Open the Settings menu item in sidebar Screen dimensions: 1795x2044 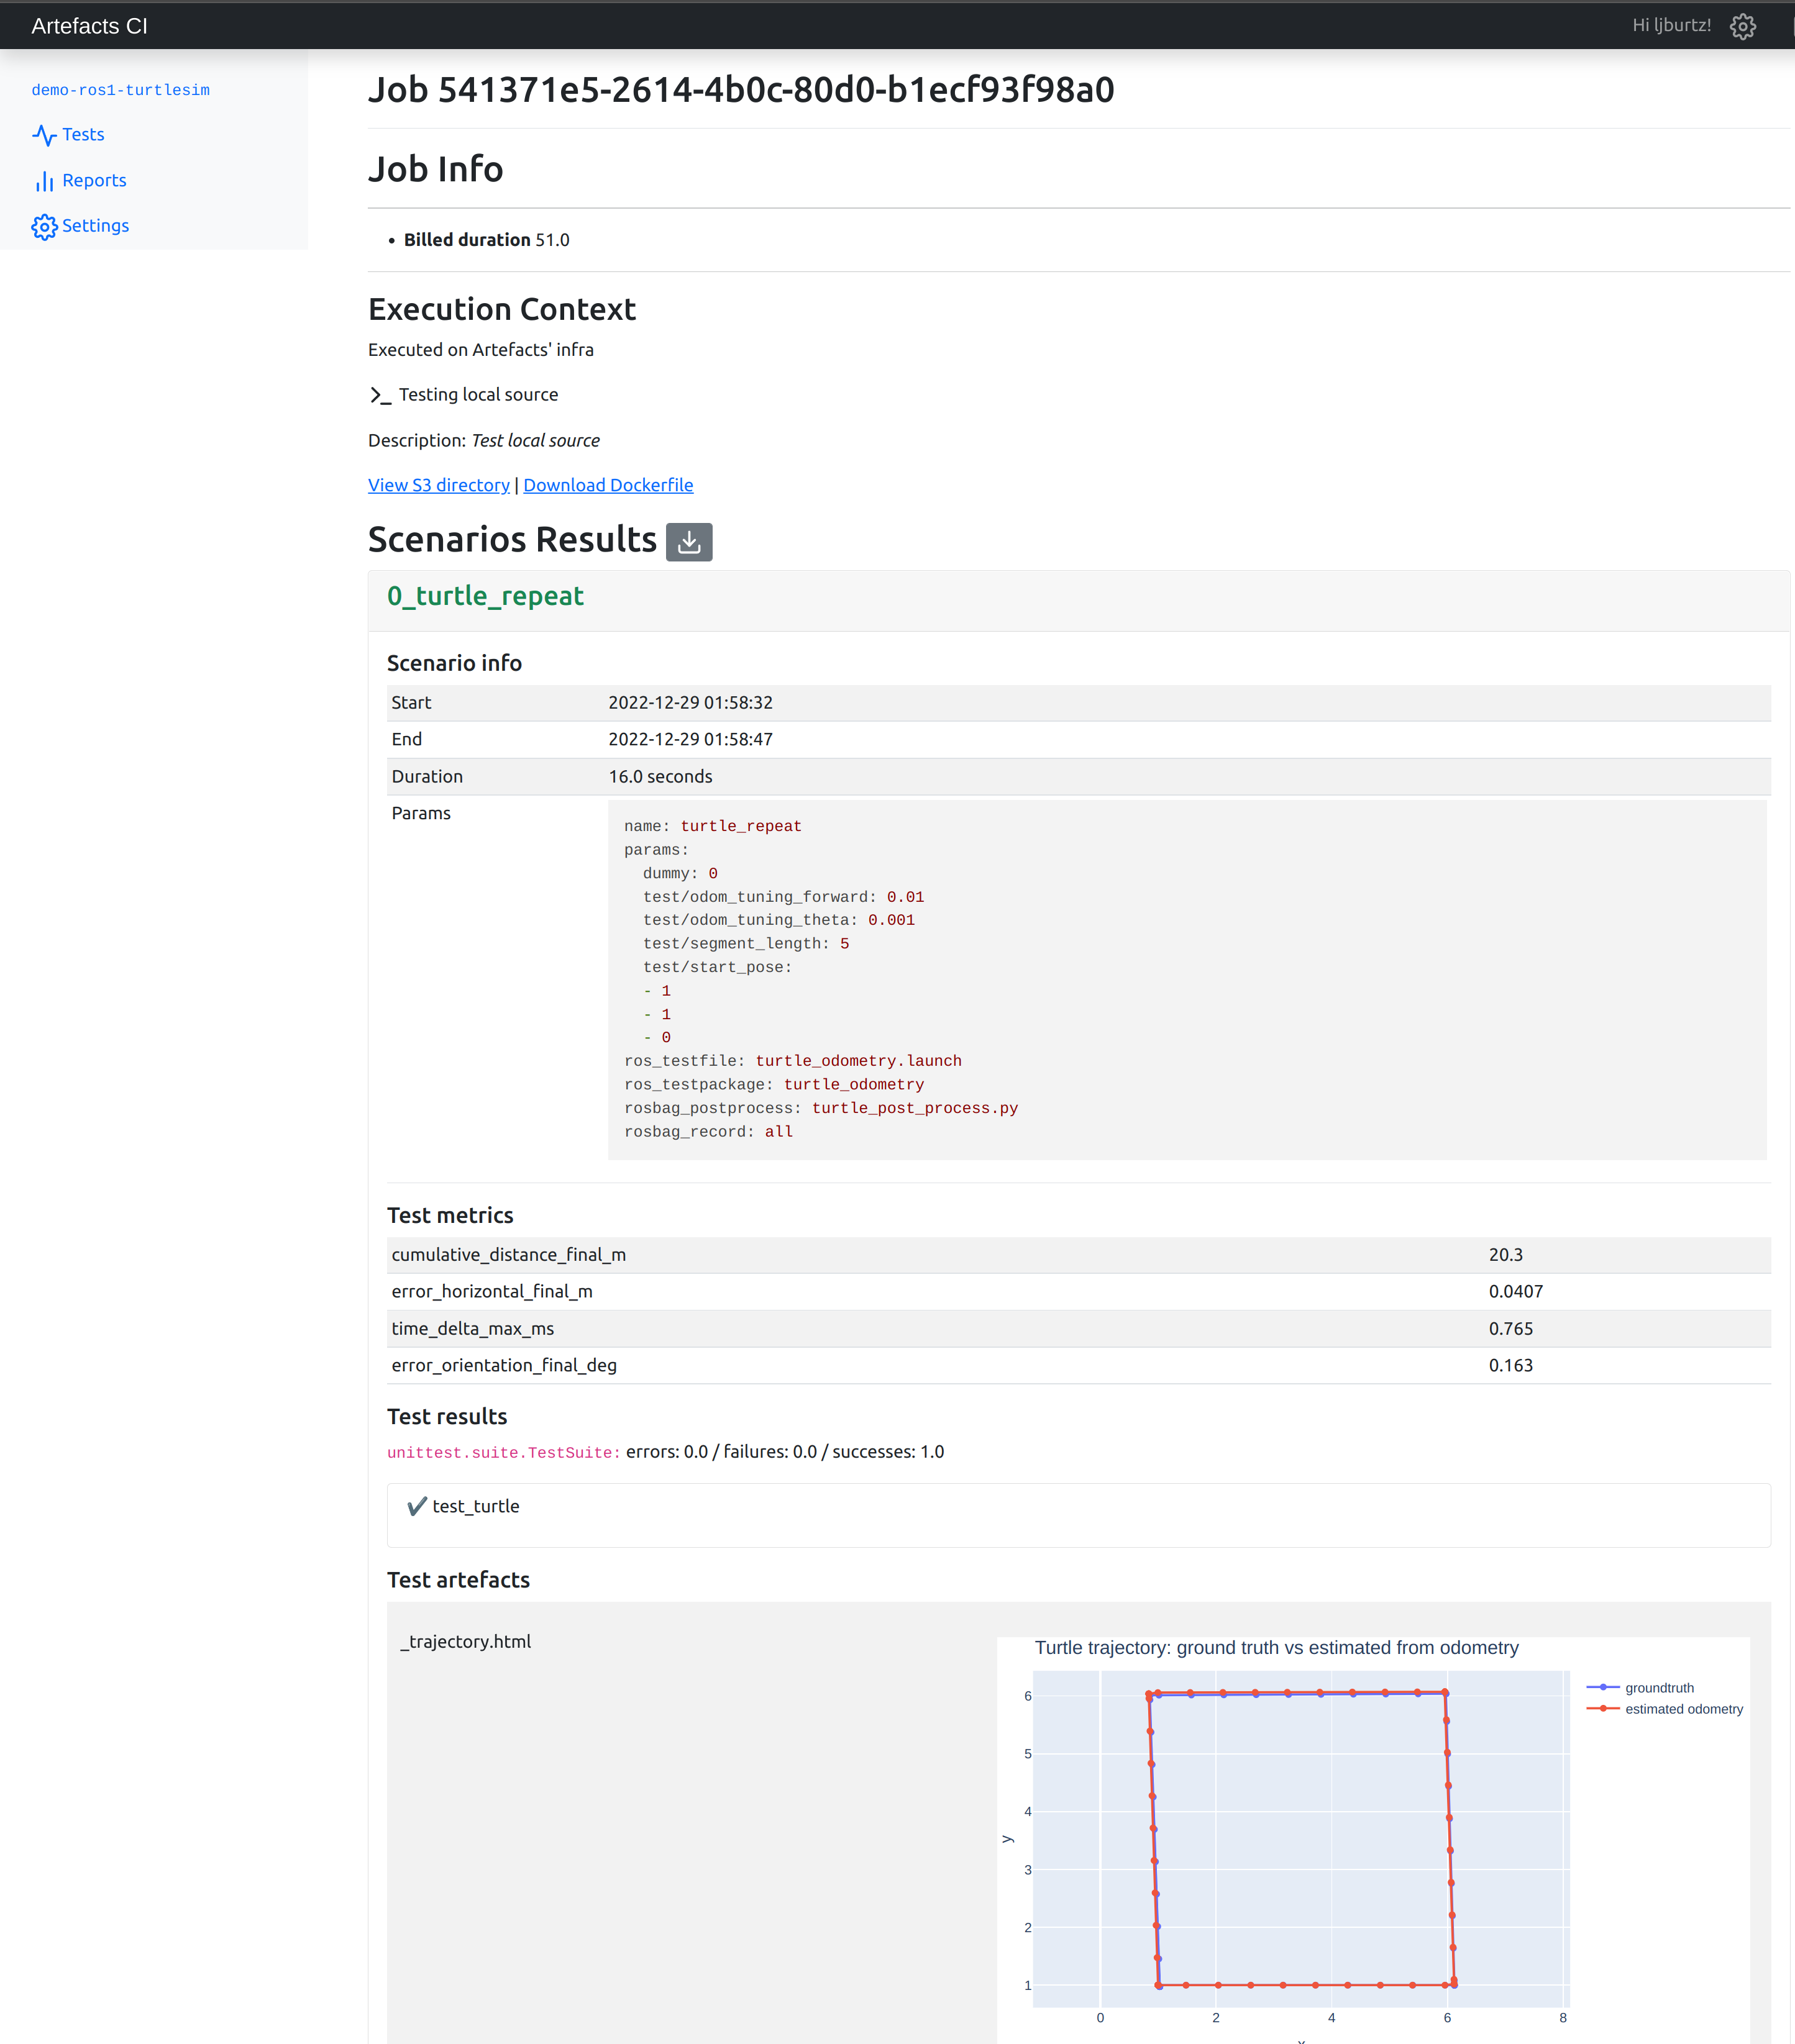pos(95,226)
